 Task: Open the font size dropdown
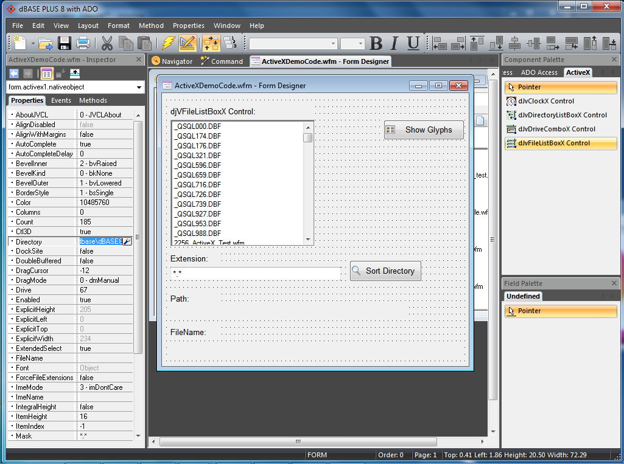[360, 43]
